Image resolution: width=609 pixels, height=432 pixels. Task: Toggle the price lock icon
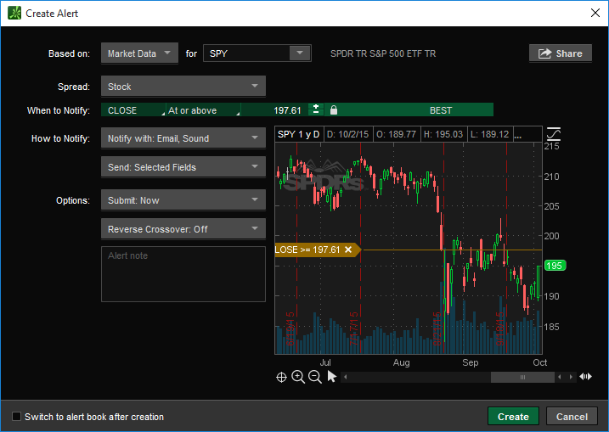[334, 110]
